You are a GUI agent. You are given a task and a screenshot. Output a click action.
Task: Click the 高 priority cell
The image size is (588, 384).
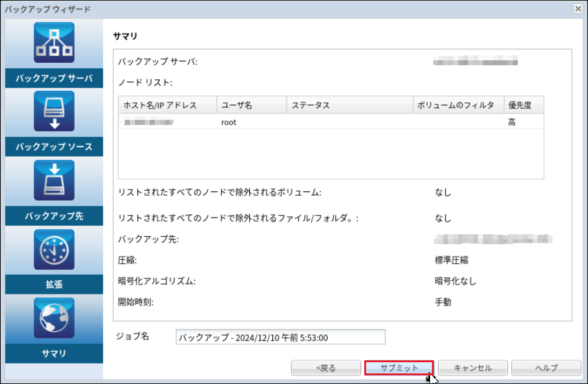tap(512, 122)
